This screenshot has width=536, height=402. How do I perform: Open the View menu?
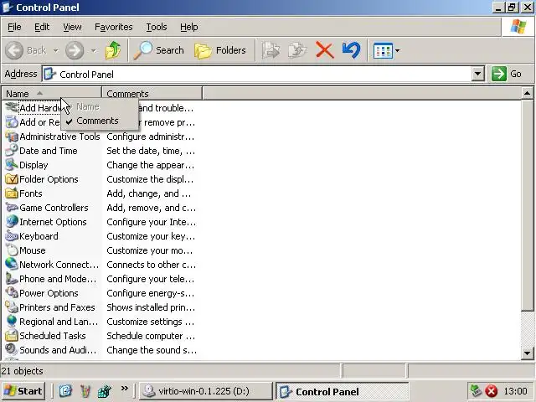tap(72, 27)
